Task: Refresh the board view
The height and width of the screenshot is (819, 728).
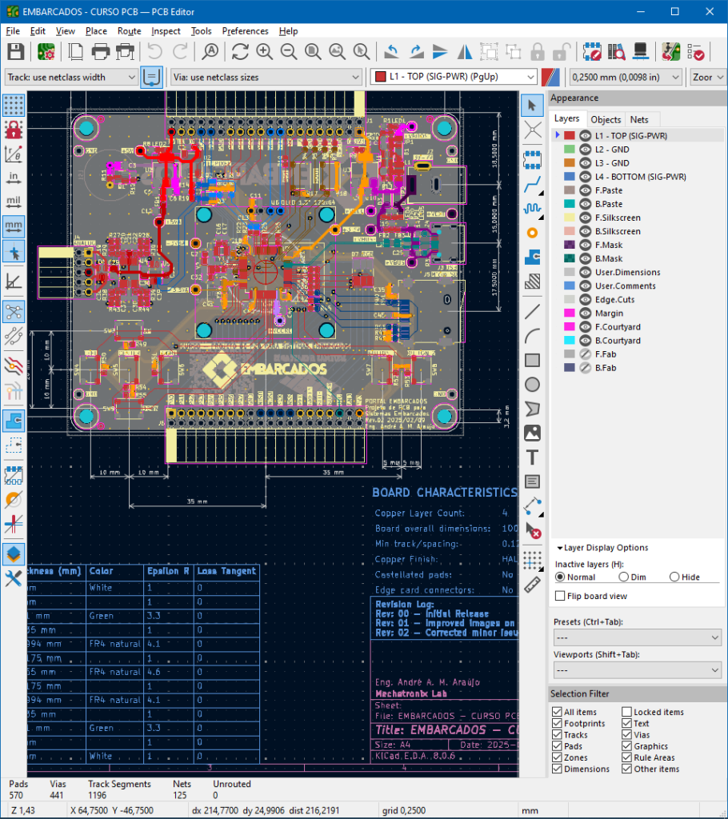Action: pyautogui.click(x=240, y=52)
